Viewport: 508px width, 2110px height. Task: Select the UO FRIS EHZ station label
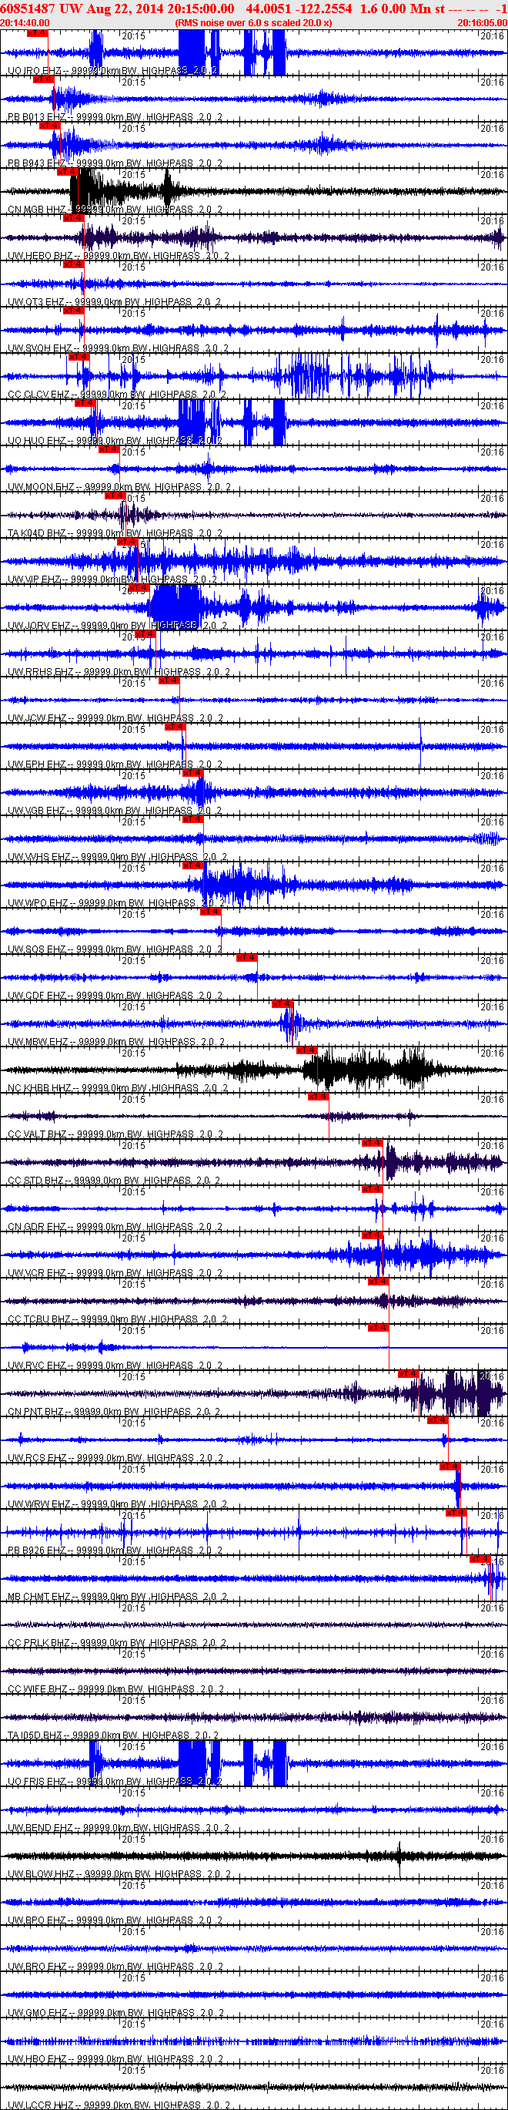click(115, 1783)
